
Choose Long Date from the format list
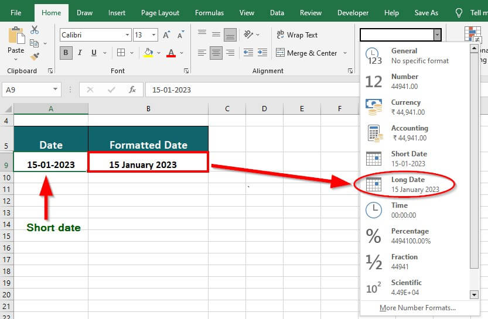(x=415, y=184)
